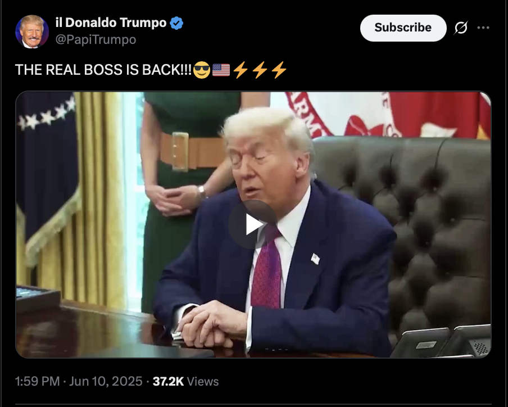Viewport: 508px width, 407px height.
Task: Open the il Donaldo Trumpo profile avatar
Action: pos(31,31)
